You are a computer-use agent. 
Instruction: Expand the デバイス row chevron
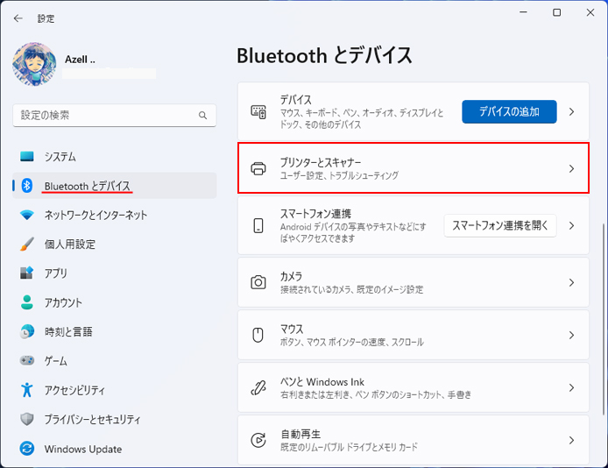click(571, 111)
